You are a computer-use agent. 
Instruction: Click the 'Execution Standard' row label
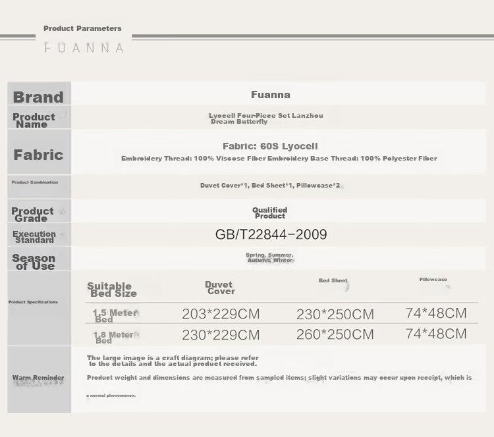pyautogui.click(x=34, y=237)
